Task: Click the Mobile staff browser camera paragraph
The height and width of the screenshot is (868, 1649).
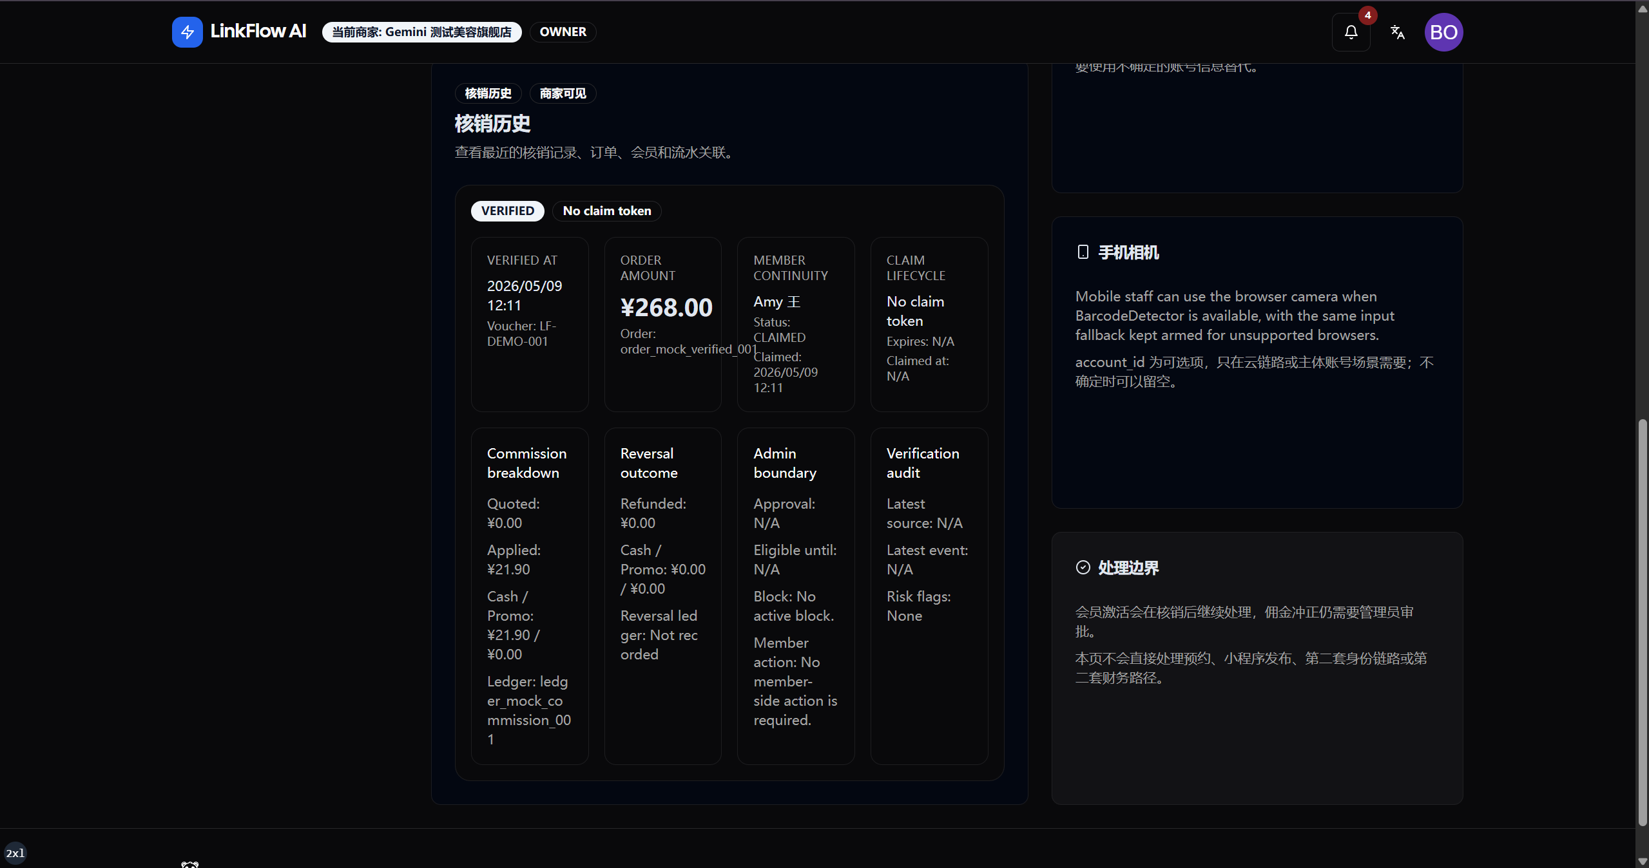Action: click(x=1234, y=316)
